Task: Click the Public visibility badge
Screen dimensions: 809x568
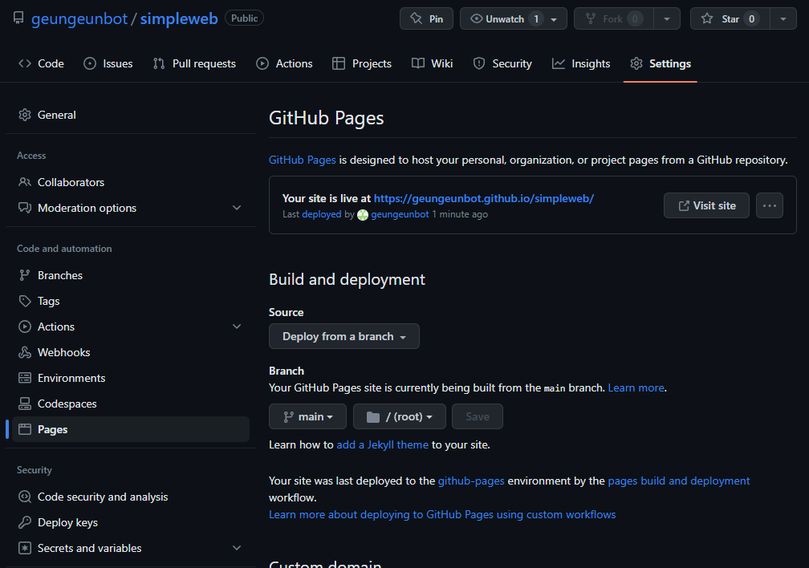Action: pos(244,18)
